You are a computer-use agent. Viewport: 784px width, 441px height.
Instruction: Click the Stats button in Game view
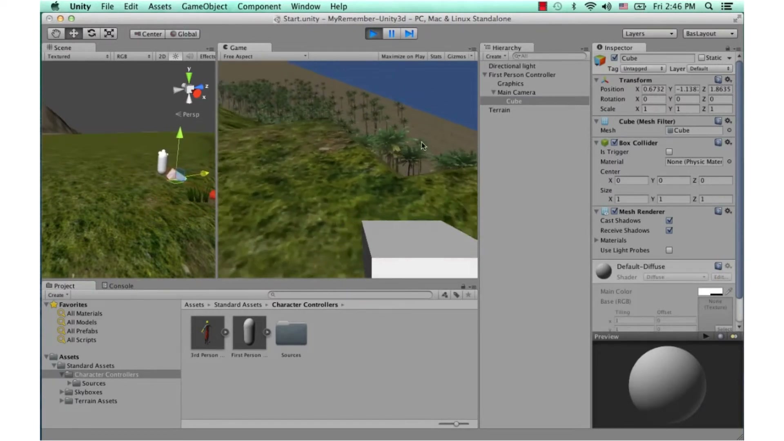click(x=436, y=56)
